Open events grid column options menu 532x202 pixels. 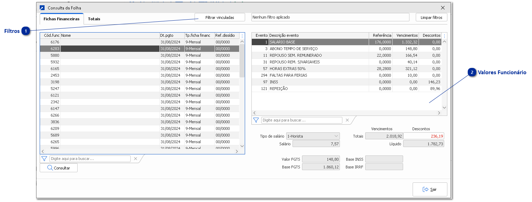(444, 36)
